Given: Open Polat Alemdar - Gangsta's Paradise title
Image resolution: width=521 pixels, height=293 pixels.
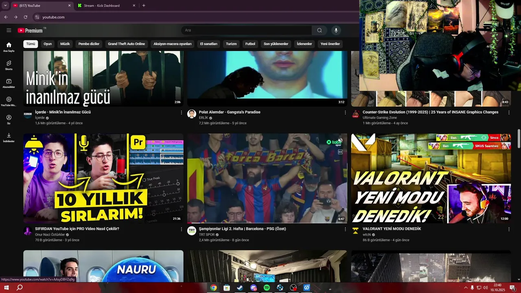Looking at the screenshot, I should pyautogui.click(x=230, y=112).
